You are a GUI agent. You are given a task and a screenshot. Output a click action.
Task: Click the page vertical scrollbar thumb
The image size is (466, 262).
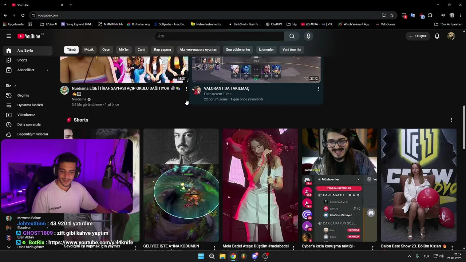coord(464,127)
